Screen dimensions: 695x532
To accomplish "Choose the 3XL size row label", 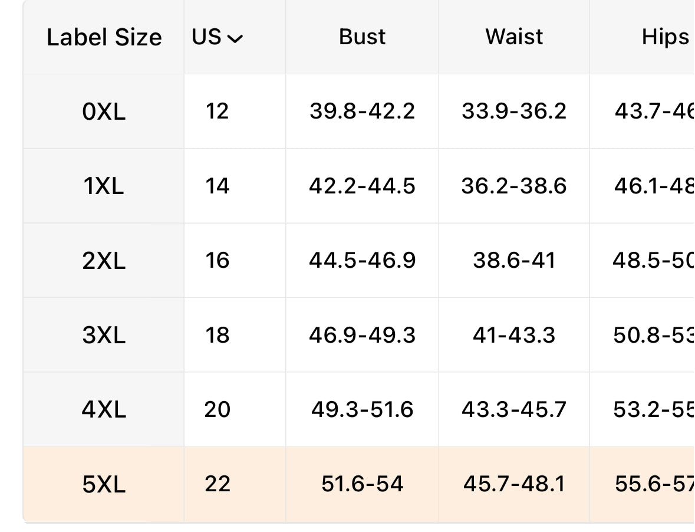I will (104, 335).
